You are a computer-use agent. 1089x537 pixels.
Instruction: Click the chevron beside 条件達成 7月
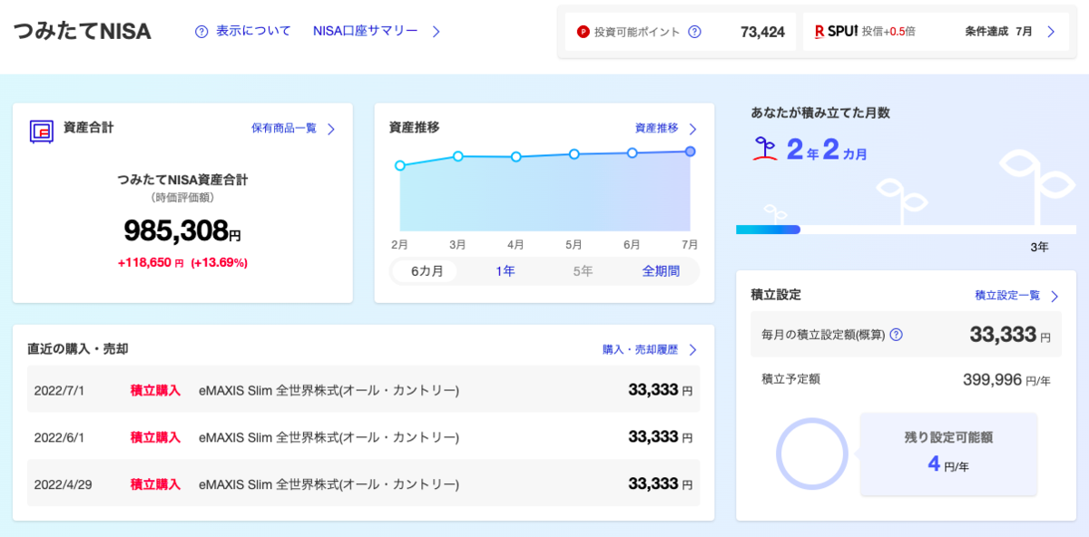point(1051,32)
